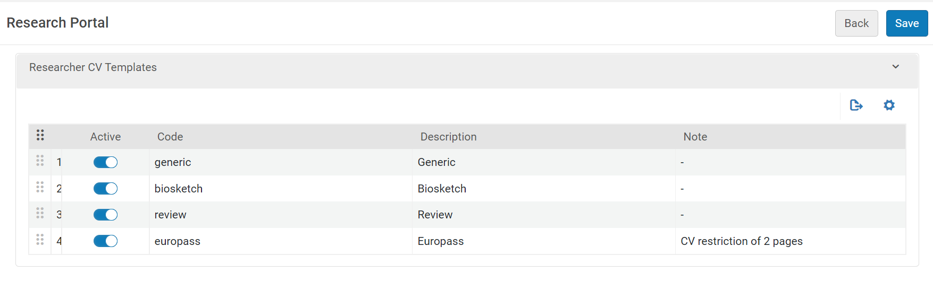Turn off Active switch for review

(105, 215)
